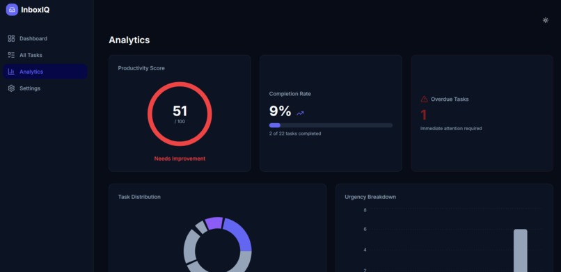561x272 pixels.
Task: Click the Needs Improvement status text
Action: 180,159
